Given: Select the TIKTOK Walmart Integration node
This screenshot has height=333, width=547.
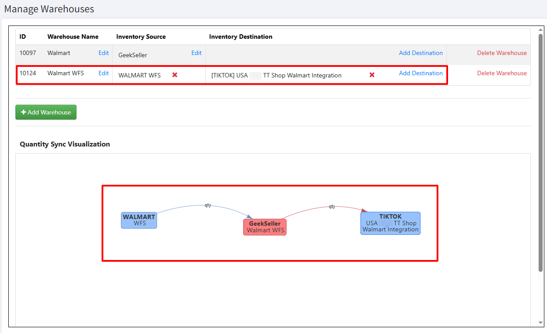Looking at the screenshot, I should tap(390, 223).
